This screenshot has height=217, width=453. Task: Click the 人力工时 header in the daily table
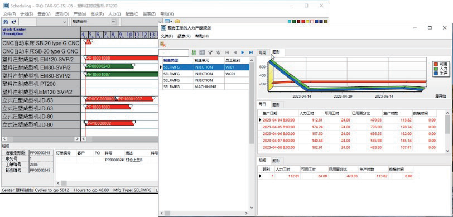click(307, 113)
